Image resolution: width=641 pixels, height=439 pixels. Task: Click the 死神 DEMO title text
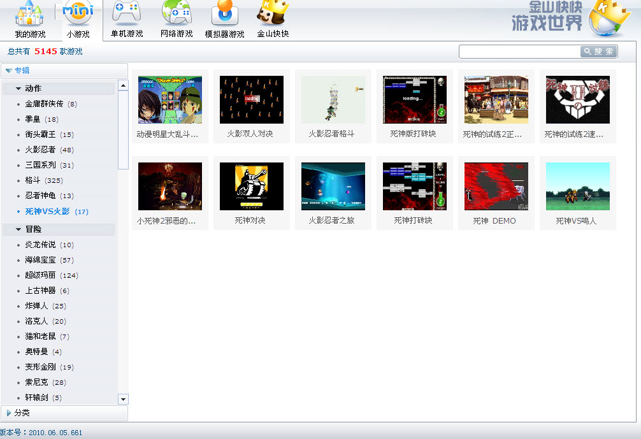[494, 220]
